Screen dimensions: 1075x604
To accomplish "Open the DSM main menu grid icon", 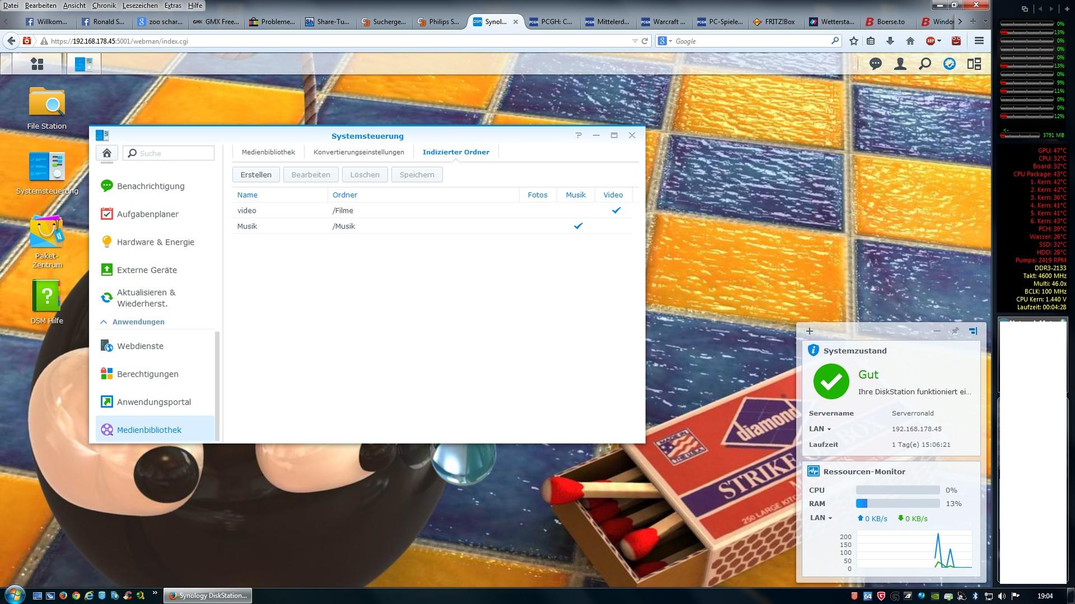I will [x=37, y=64].
